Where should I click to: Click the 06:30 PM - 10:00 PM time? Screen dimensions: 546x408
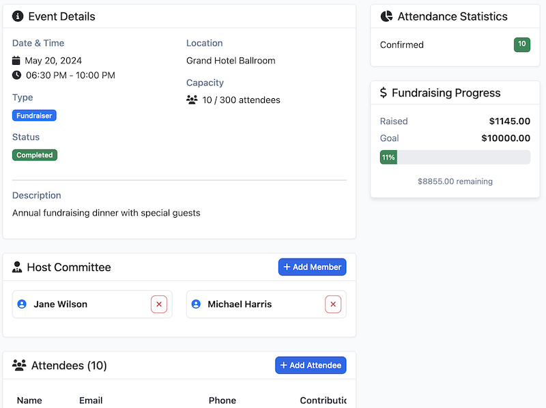coord(71,75)
